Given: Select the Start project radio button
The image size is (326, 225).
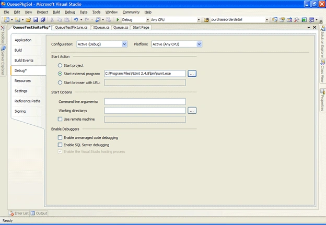Looking at the screenshot, I should click(x=60, y=65).
